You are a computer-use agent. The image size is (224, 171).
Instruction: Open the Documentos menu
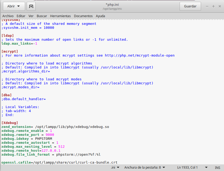83,16
